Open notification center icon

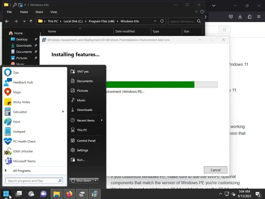click(x=258, y=194)
